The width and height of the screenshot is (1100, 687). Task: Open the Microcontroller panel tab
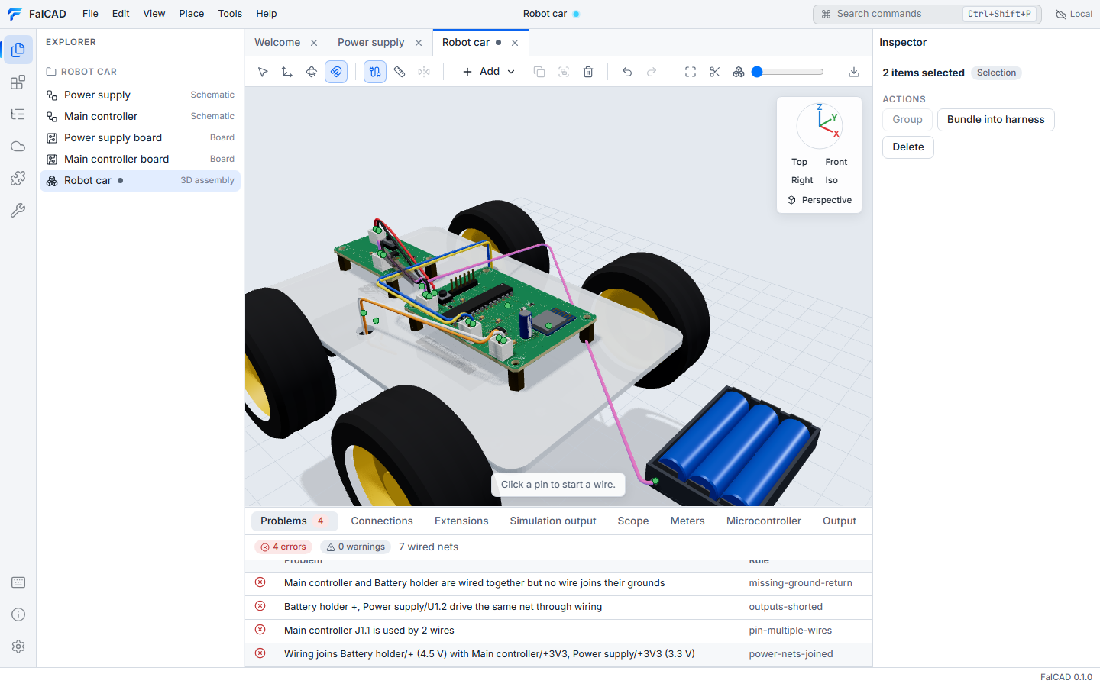[764, 521]
